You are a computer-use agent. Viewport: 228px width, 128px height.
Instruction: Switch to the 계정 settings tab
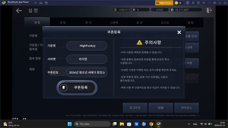[37, 22]
